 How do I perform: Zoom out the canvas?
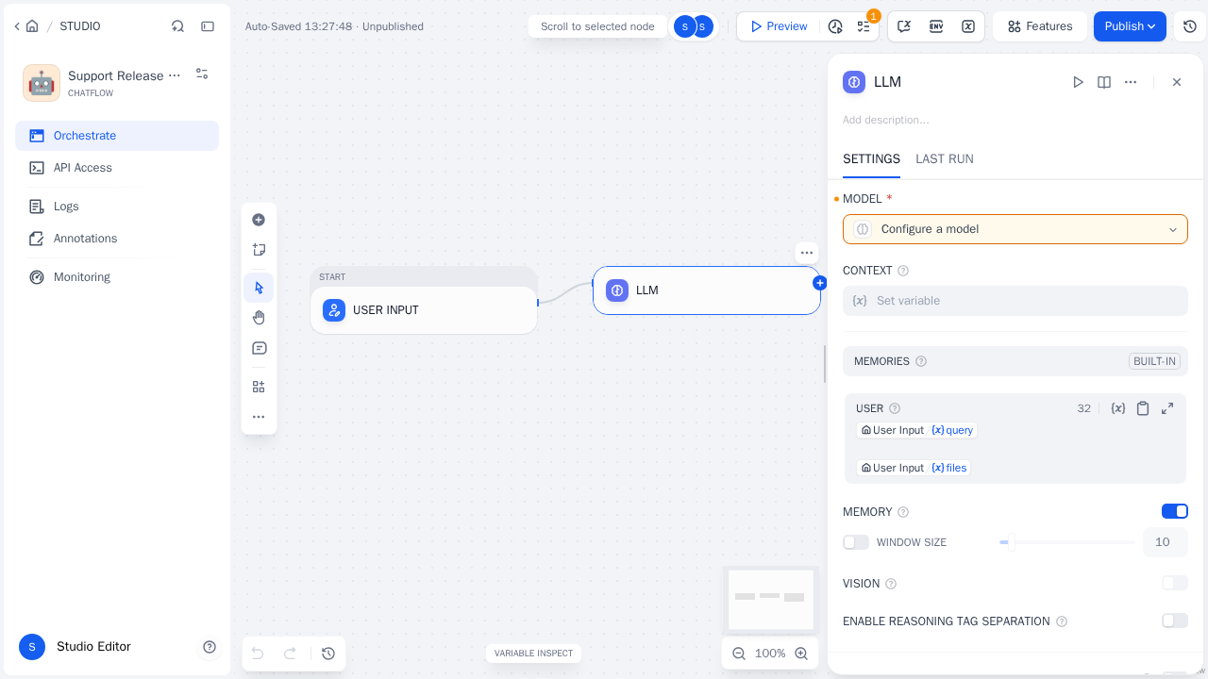point(739,654)
